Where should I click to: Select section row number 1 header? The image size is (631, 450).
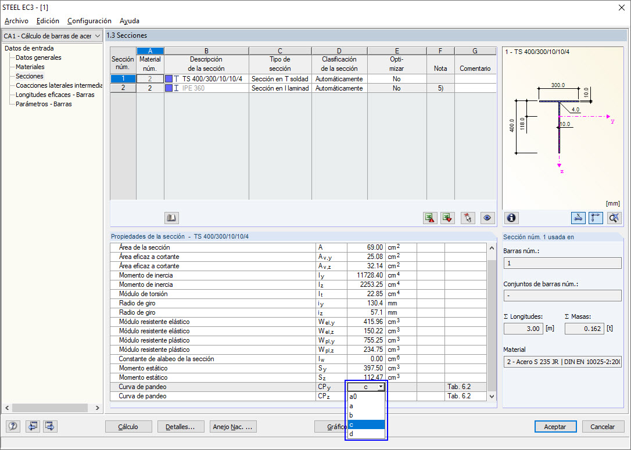click(x=123, y=79)
